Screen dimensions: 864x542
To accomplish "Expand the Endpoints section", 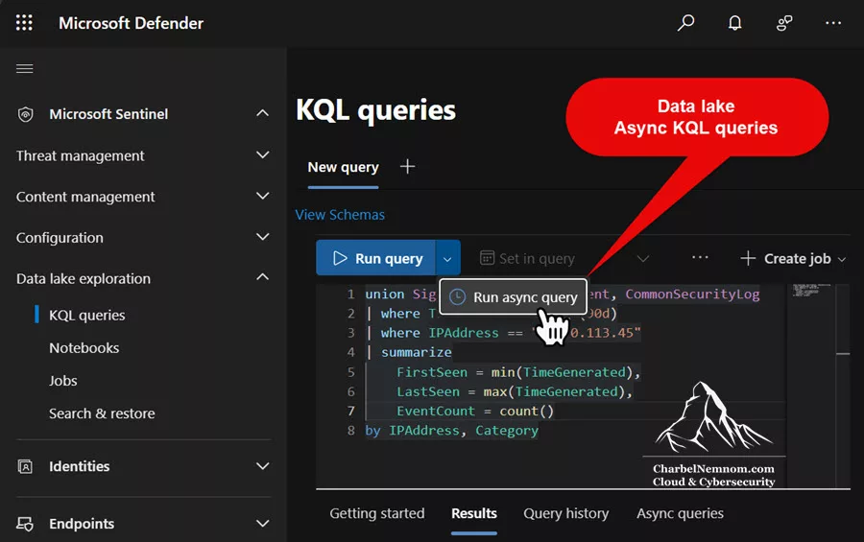I will 263,523.
